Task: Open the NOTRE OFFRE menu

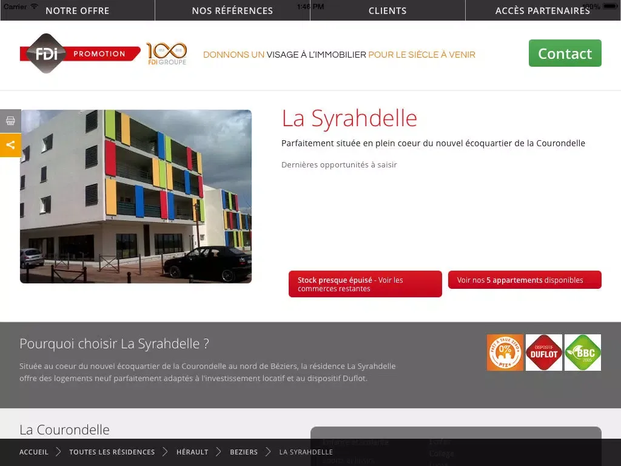Action: (x=78, y=11)
